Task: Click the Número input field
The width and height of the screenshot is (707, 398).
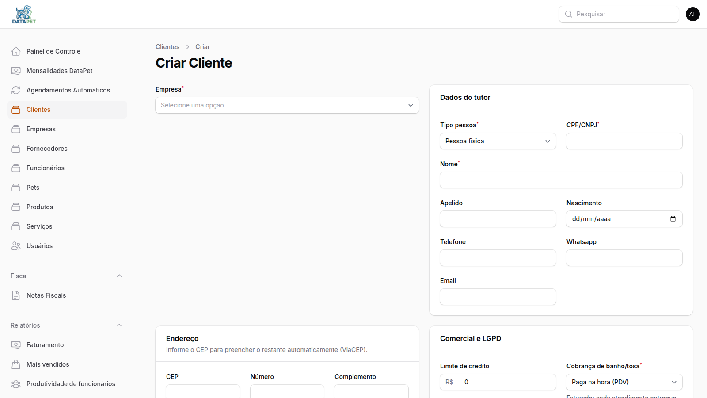Action: [287, 391]
